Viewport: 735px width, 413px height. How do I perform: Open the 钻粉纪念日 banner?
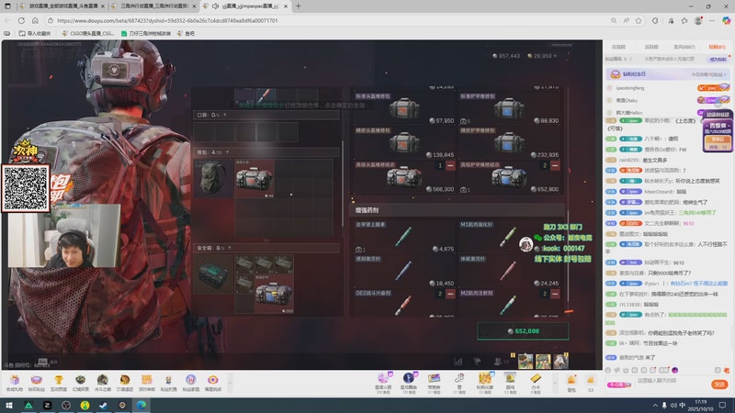tap(669, 74)
